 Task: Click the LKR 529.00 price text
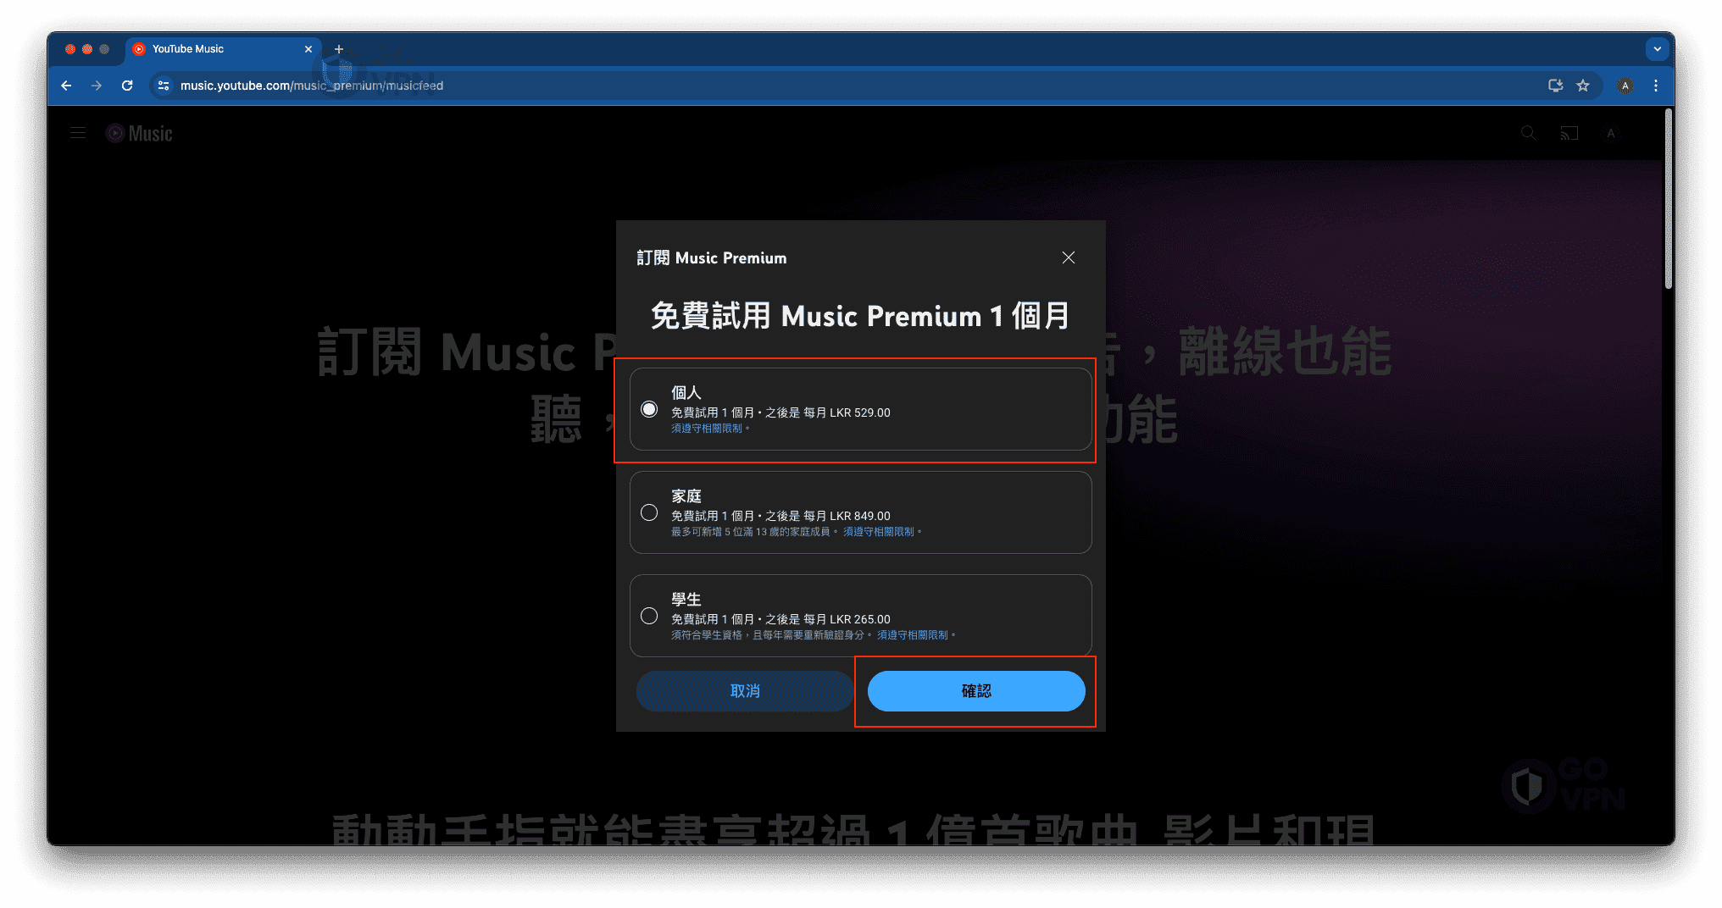(x=859, y=412)
